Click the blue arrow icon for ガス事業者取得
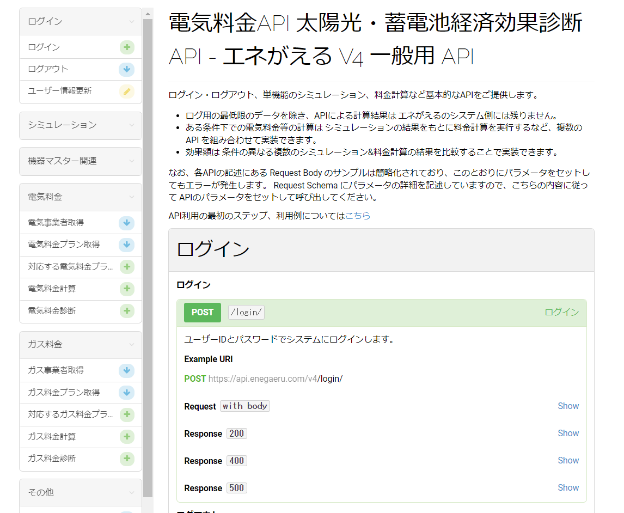 [126, 370]
